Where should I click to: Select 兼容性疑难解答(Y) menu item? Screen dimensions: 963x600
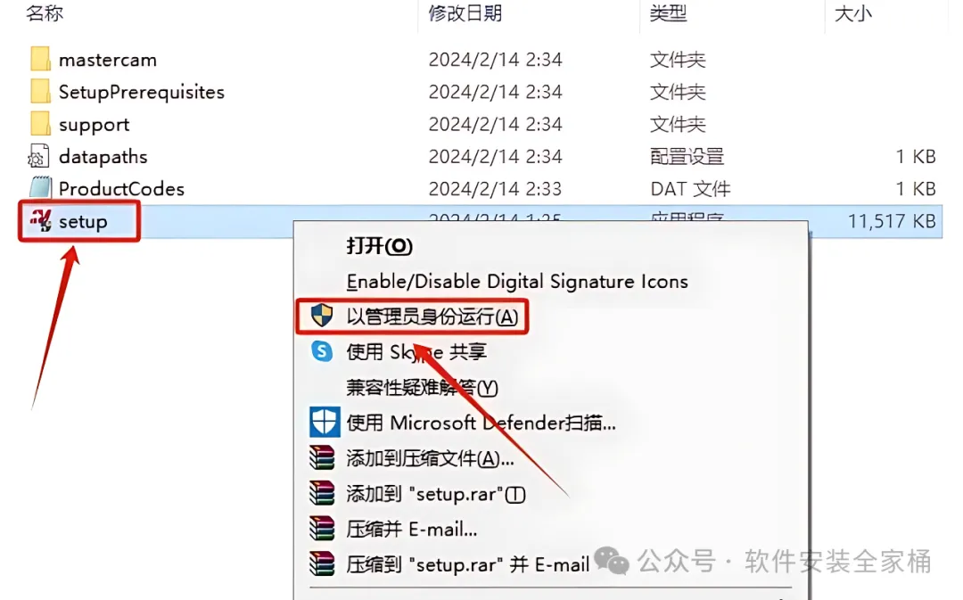tap(422, 387)
